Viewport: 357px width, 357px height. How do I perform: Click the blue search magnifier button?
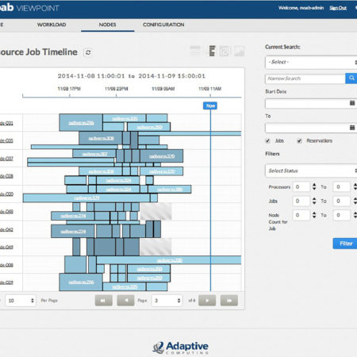[x=351, y=79]
